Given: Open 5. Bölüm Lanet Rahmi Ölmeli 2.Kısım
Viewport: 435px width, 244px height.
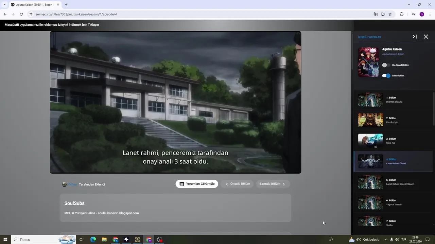Looking at the screenshot, I should (393, 182).
